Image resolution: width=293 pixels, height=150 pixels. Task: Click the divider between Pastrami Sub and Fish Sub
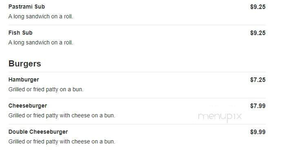[x=137, y=25]
